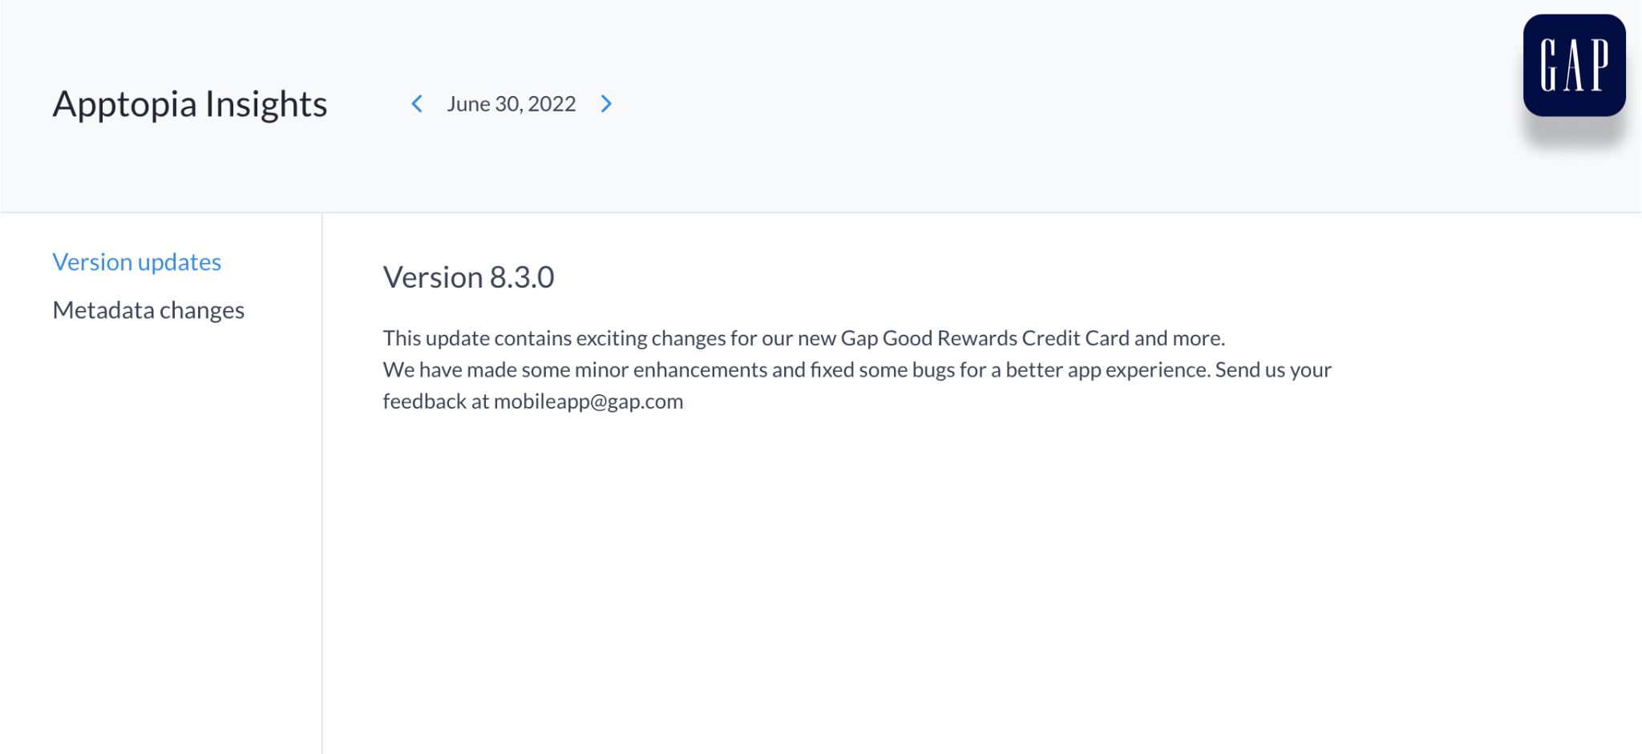Select the June 30, 2022 date label
Screen dimensions: 1642x754
pyautogui.click(x=512, y=104)
